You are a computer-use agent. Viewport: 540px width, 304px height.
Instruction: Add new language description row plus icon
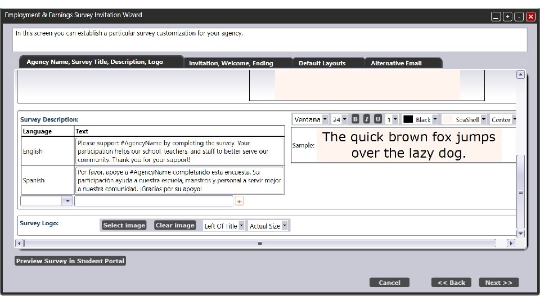[240, 202]
